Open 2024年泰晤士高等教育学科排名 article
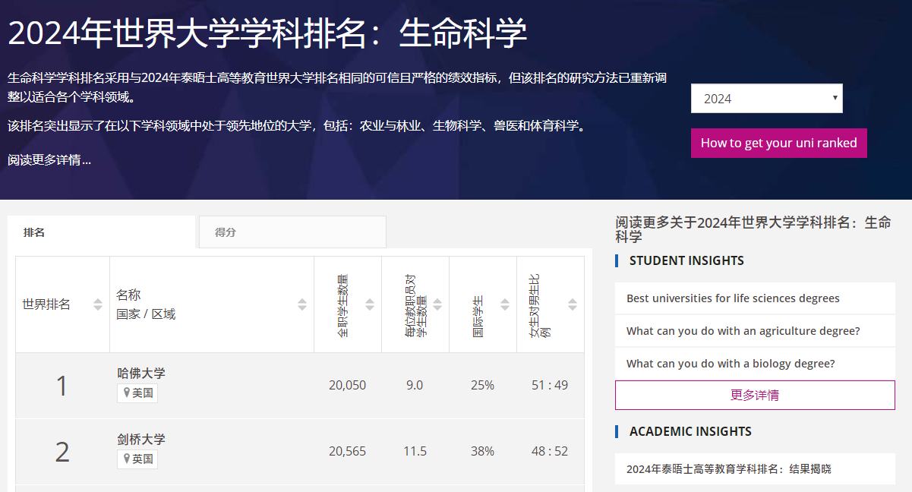 (728, 469)
